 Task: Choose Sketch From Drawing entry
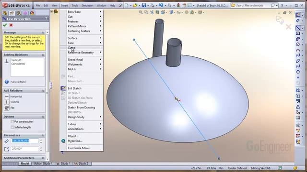pos(82,107)
